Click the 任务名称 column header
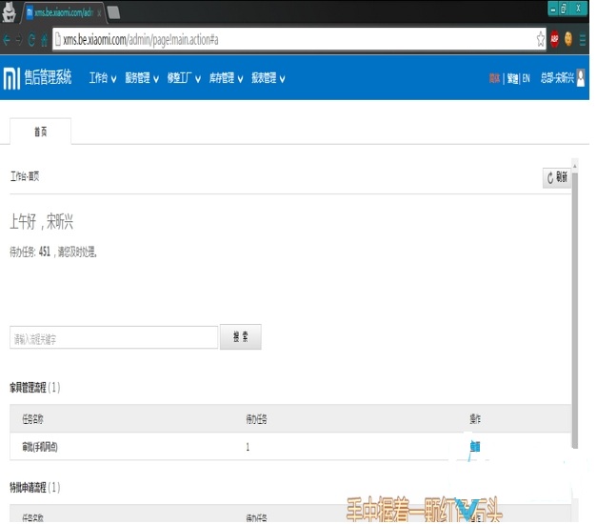597x524 pixels. (32, 419)
